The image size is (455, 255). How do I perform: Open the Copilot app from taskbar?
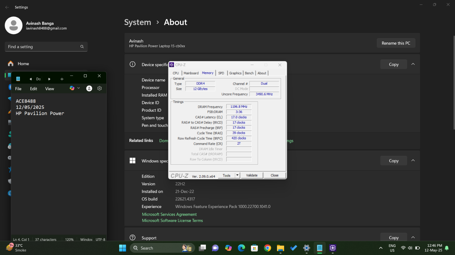tap(228, 248)
